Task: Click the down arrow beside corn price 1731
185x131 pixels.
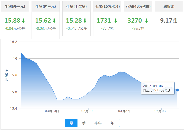Action: [x=116, y=21]
